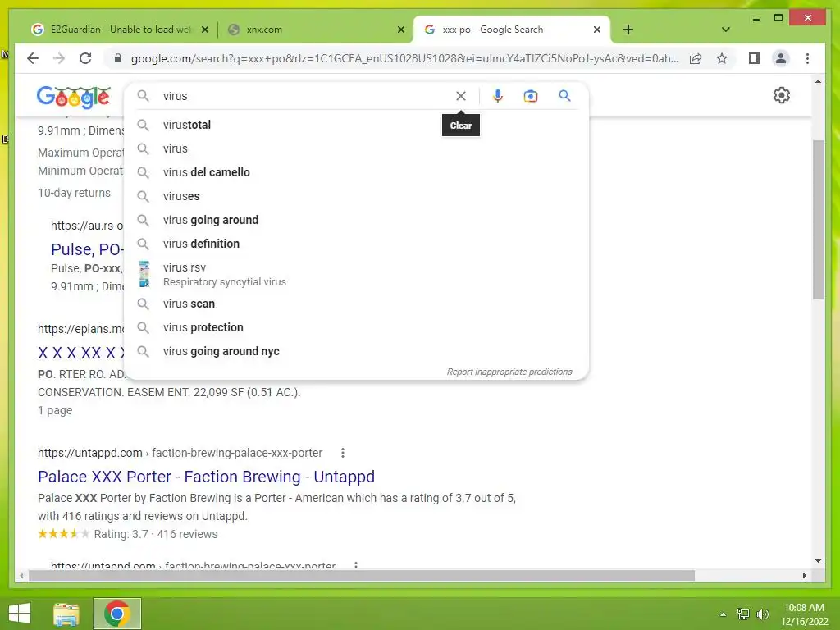The height and width of the screenshot is (630, 840).
Task: Click into the Google search input field
Action: pos(305,96)
